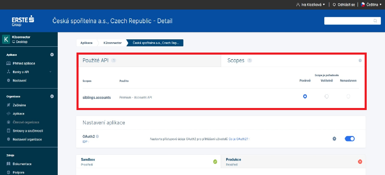Click Premium - Accounts API text
The width and height of the screenshot is (385, 175).
[136, 97]
